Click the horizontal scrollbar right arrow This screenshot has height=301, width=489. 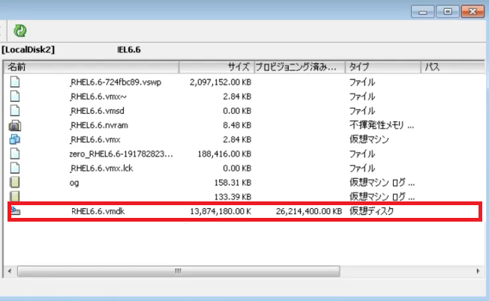point(478,271)
